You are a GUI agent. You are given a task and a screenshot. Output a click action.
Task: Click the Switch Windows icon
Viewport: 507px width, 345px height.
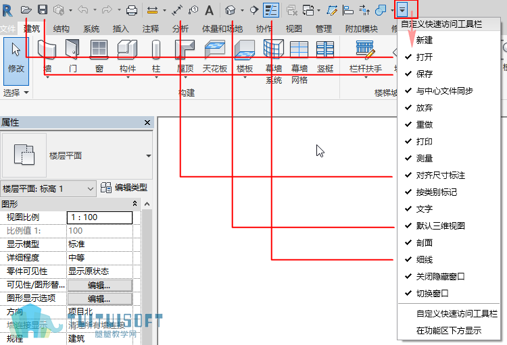308,10
